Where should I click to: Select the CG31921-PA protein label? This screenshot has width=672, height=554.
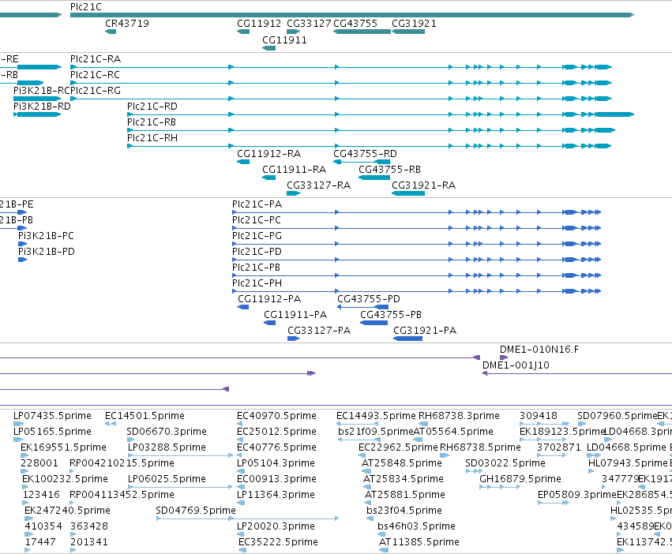tap(425, 331)
